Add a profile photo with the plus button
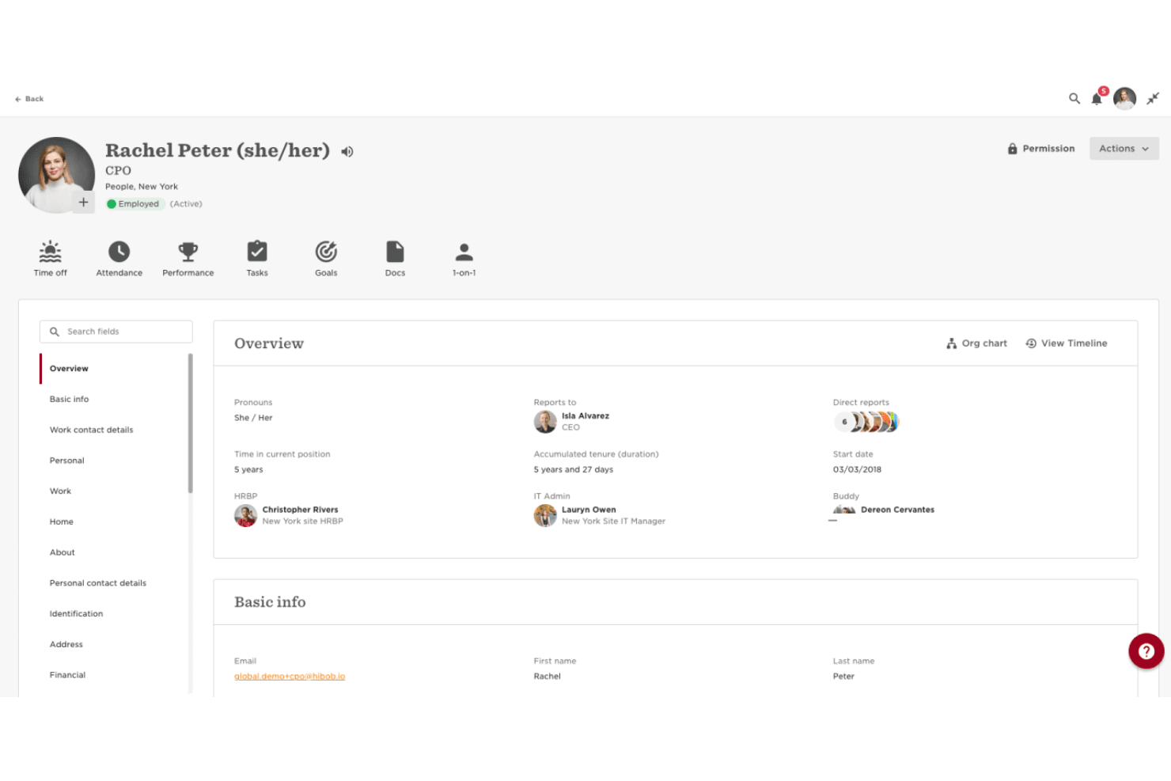1171x781 pixels. tap(83, 203)
